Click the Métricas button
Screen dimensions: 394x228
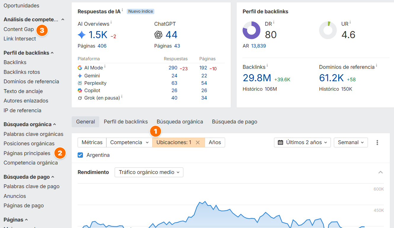(92, 142)
